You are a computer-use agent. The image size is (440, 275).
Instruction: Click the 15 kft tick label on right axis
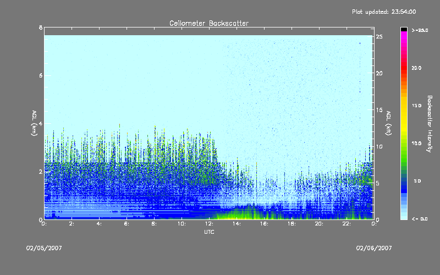click(x=380, y=110)
